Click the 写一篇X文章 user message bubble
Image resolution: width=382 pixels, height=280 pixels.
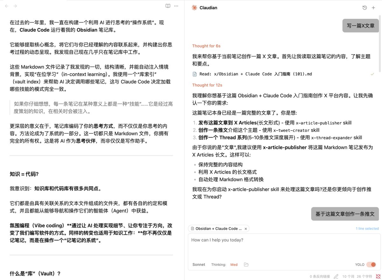tap(361, 26)
